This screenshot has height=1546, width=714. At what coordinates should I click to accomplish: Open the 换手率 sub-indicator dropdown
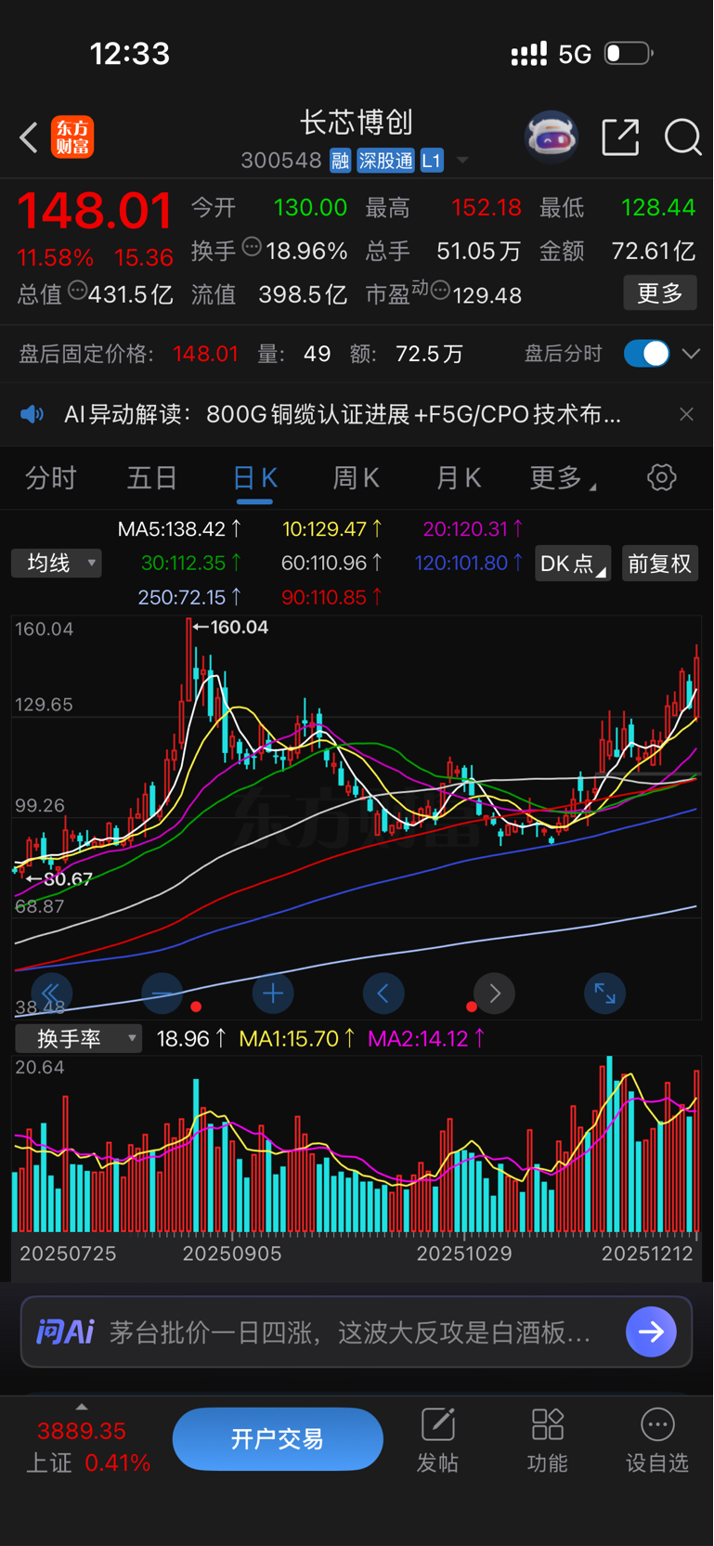78,1038
